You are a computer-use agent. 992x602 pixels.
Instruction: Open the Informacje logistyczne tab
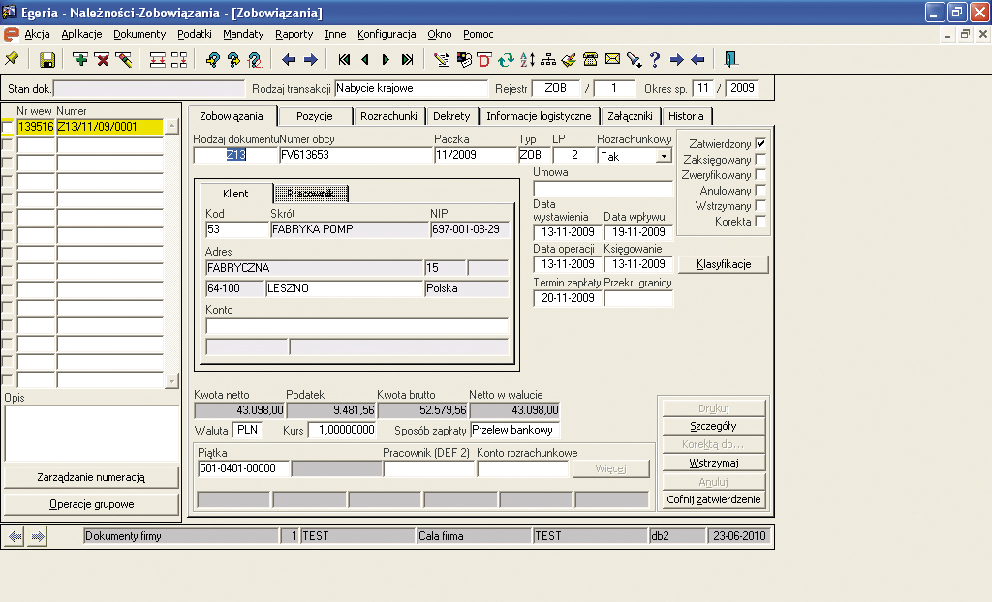coord(539,116)
